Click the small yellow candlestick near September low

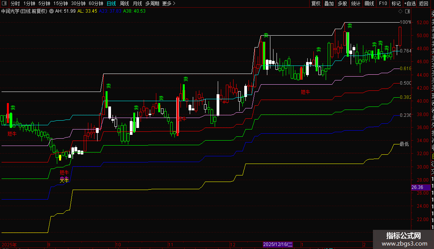pyautogui.click(x=60, y=157)
